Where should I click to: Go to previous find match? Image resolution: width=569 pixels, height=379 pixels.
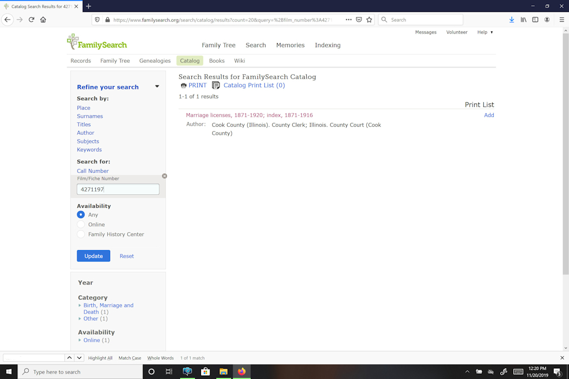[69, 357]
